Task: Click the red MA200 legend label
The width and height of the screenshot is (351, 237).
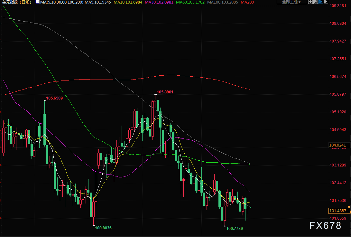Action: pyautogui.click(x=247, y=2)
